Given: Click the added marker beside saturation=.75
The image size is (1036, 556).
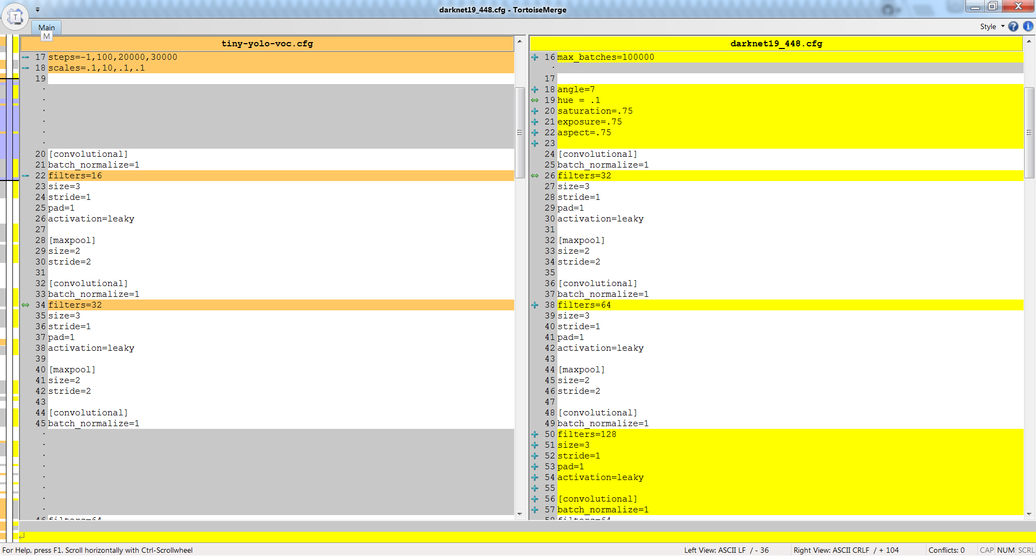Looking at the screenshot, I should 535,111.
